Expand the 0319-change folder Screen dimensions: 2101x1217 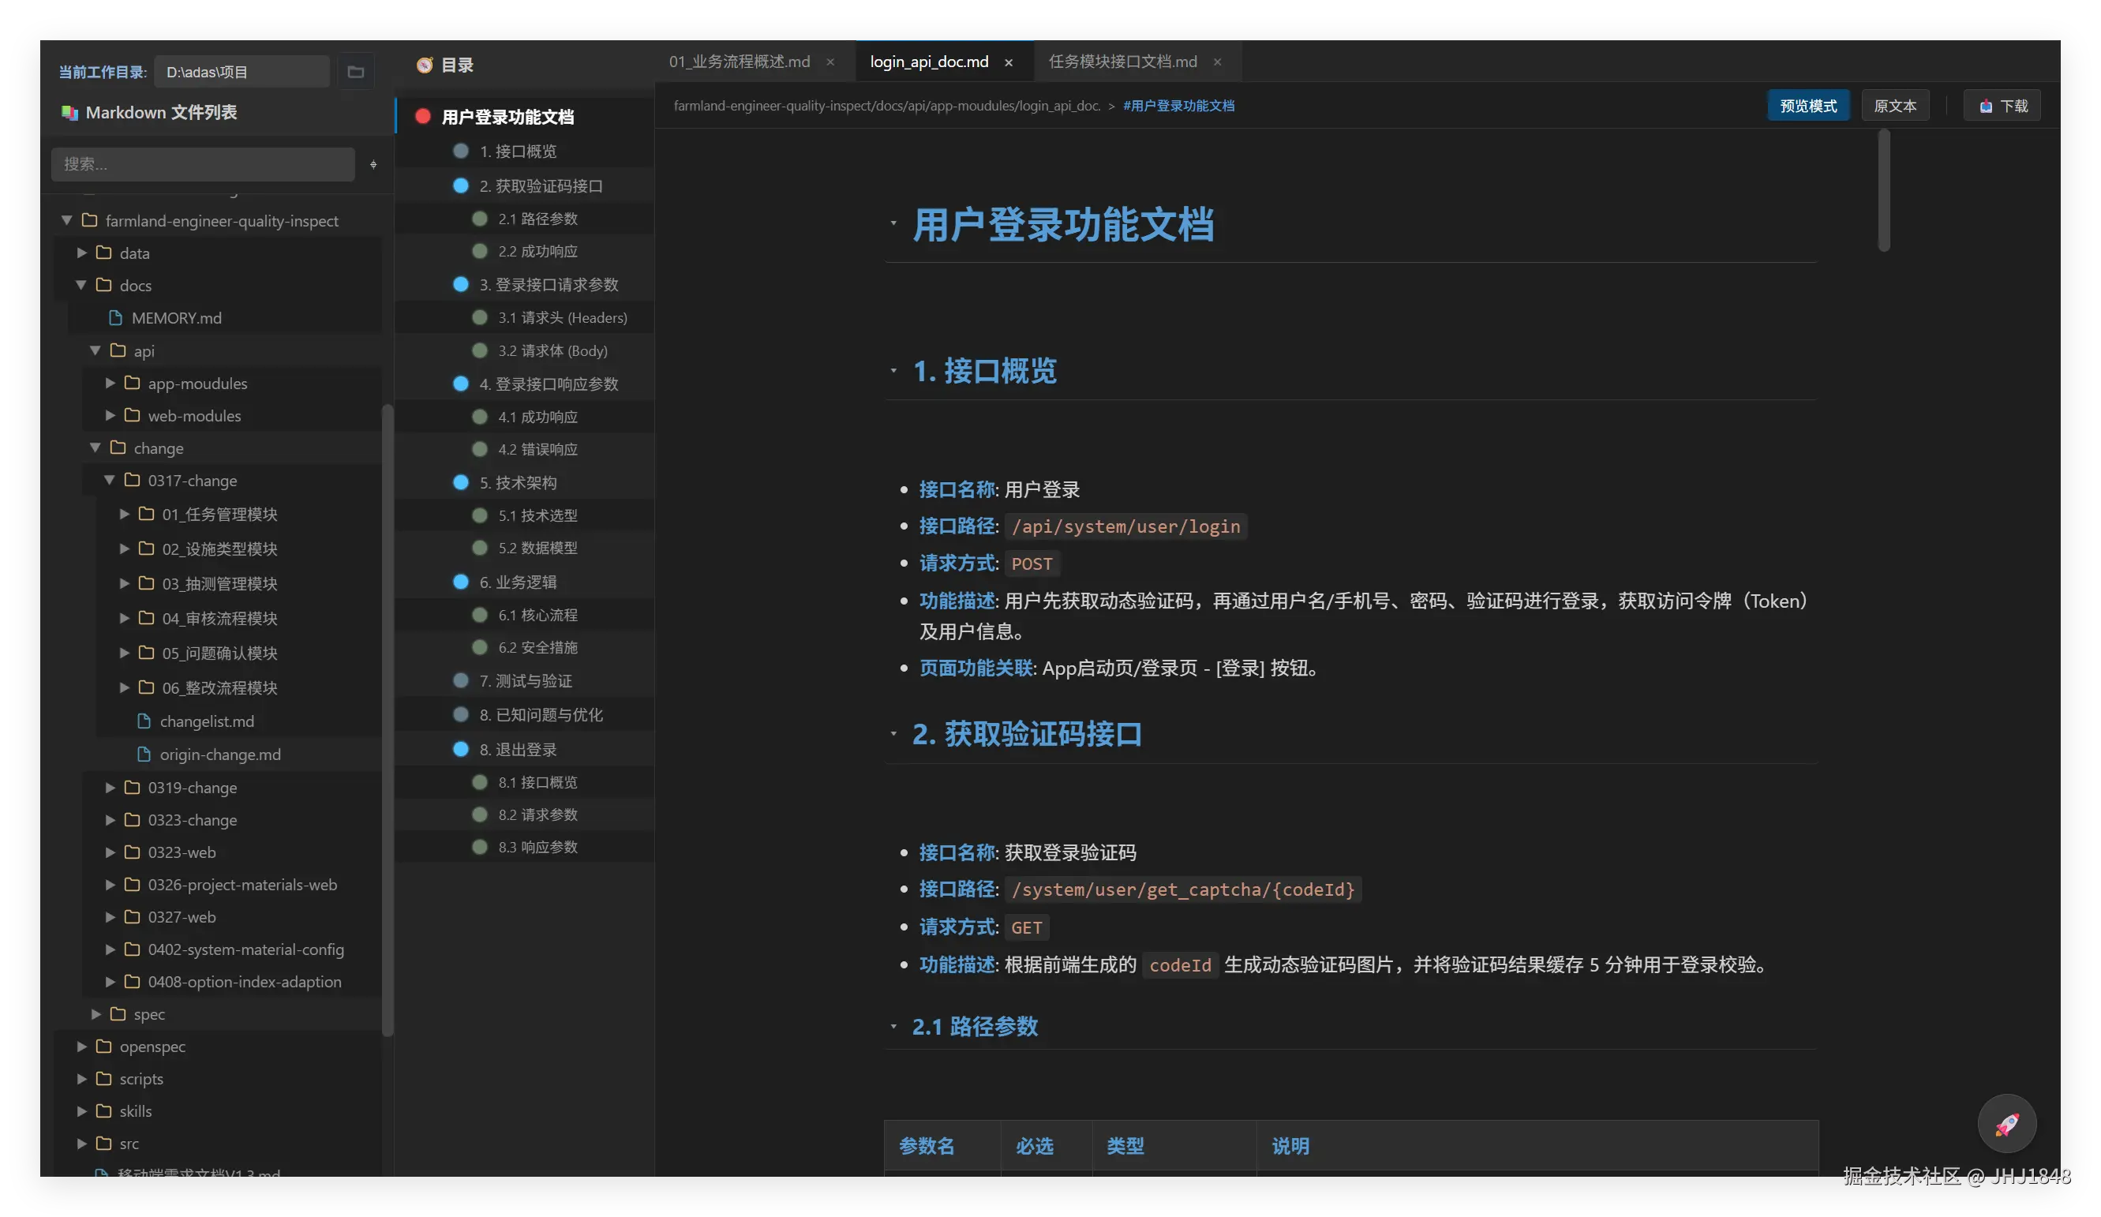pyautogui.click(x=109, y=787)
